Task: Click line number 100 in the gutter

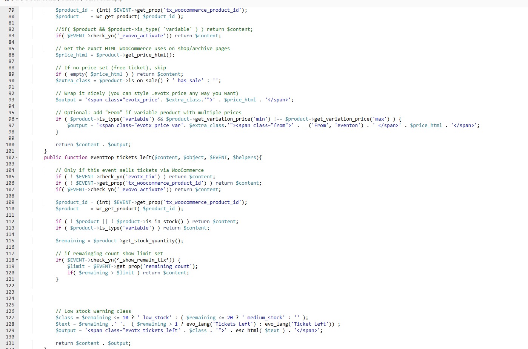Action: click(x=10, y=145)
